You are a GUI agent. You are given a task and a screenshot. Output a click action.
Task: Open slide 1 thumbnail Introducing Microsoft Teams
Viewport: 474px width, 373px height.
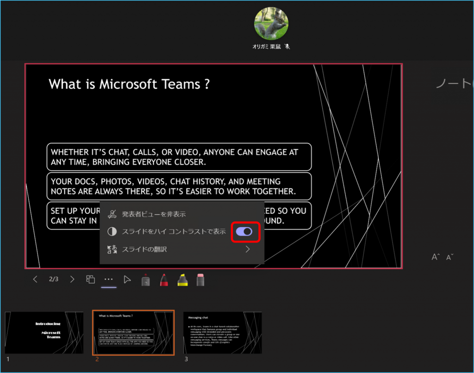tap(44, 333)
